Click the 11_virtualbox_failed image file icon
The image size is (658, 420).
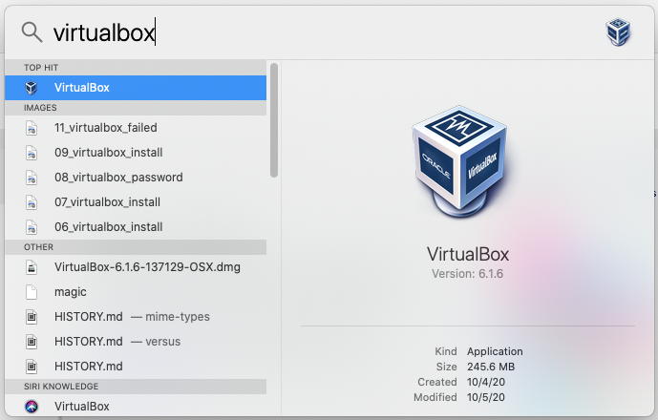point(32,128)
